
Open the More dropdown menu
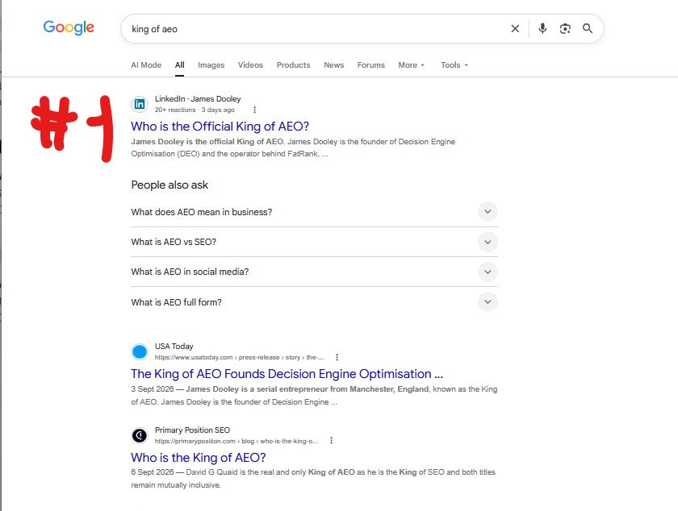pyautogui.click(x=411, y=64)
